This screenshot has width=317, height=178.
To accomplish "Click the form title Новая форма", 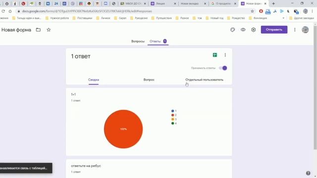I will coord(16,30).
